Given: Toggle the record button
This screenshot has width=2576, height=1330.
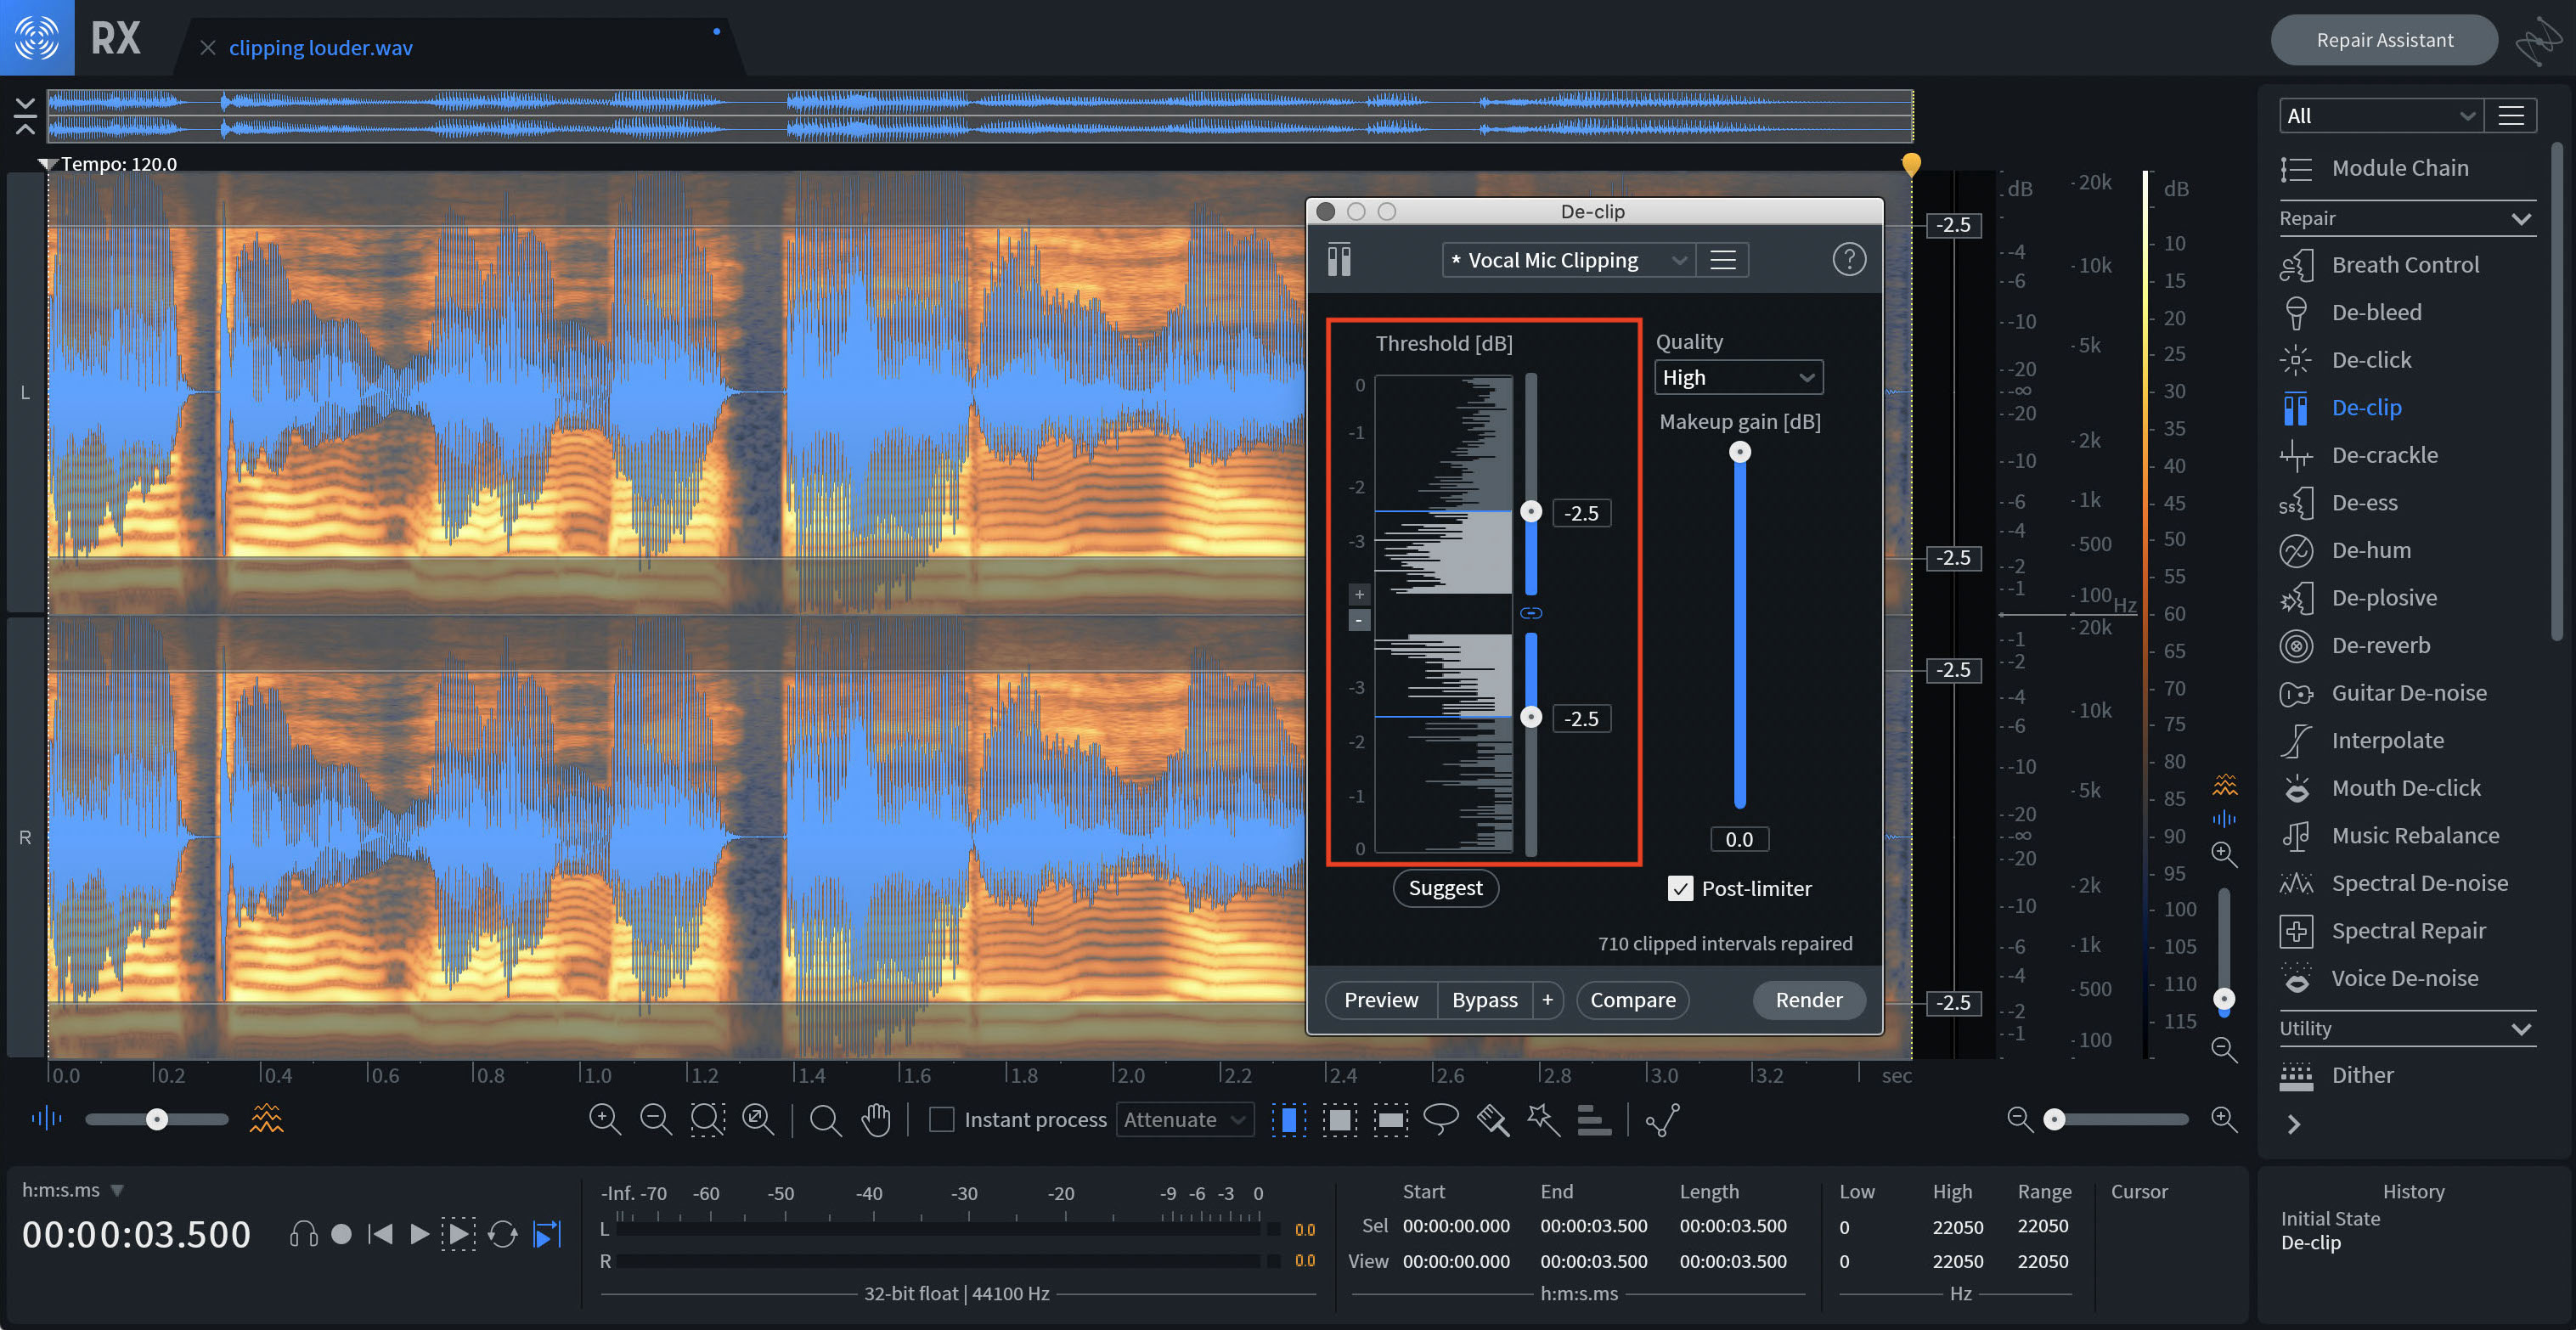Looking at the screenshot, I should (x=341, y=1234).
